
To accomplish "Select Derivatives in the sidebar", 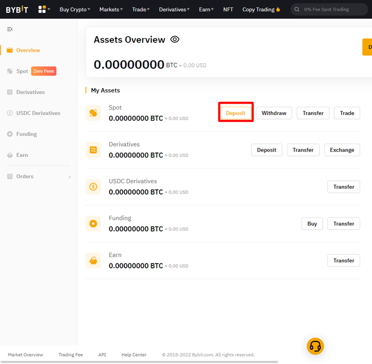I will coord(30,92).
